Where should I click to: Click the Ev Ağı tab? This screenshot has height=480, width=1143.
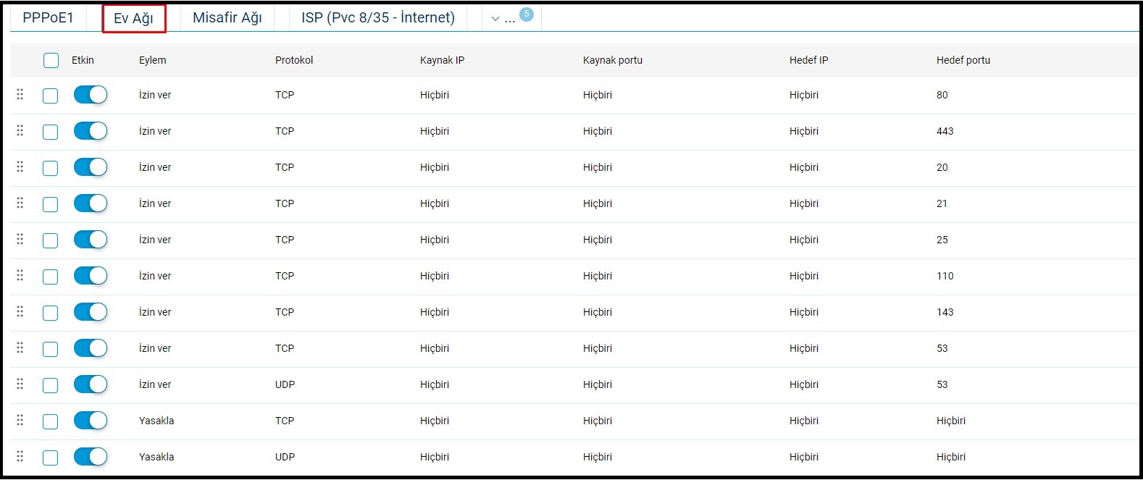134,19
